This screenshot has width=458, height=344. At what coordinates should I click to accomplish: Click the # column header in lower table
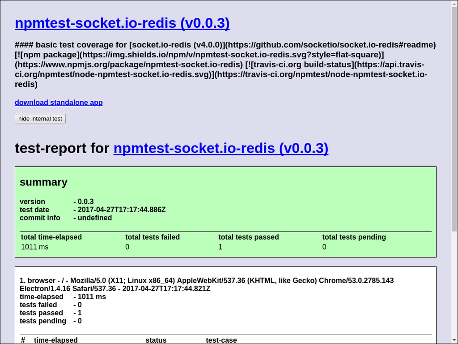23,340
